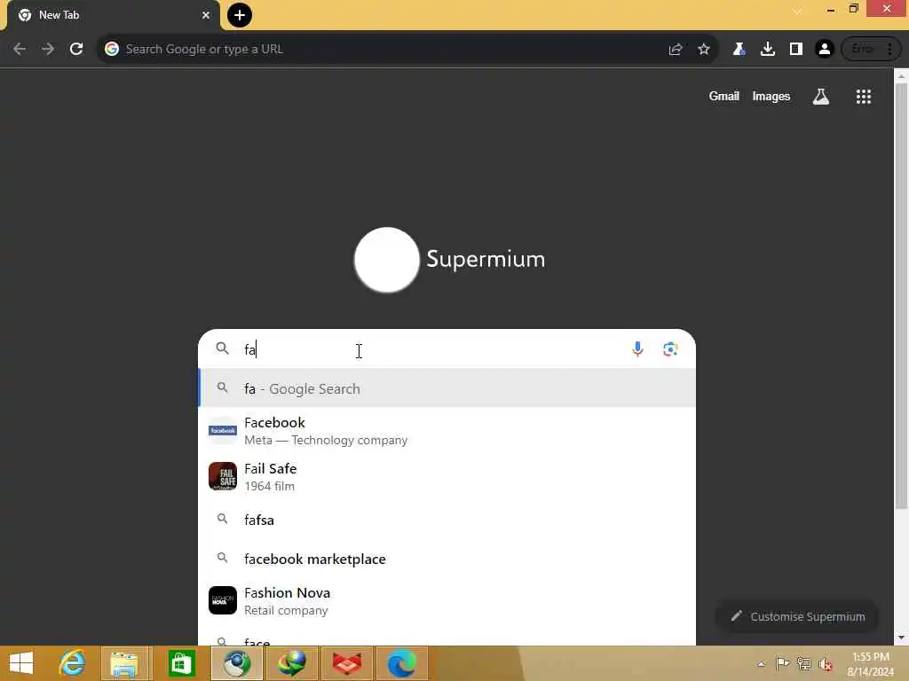Launch Internet Explorer from taskbar
This screenshot has width=909, height=681.
pyautogui.click(x=72, y=663)
